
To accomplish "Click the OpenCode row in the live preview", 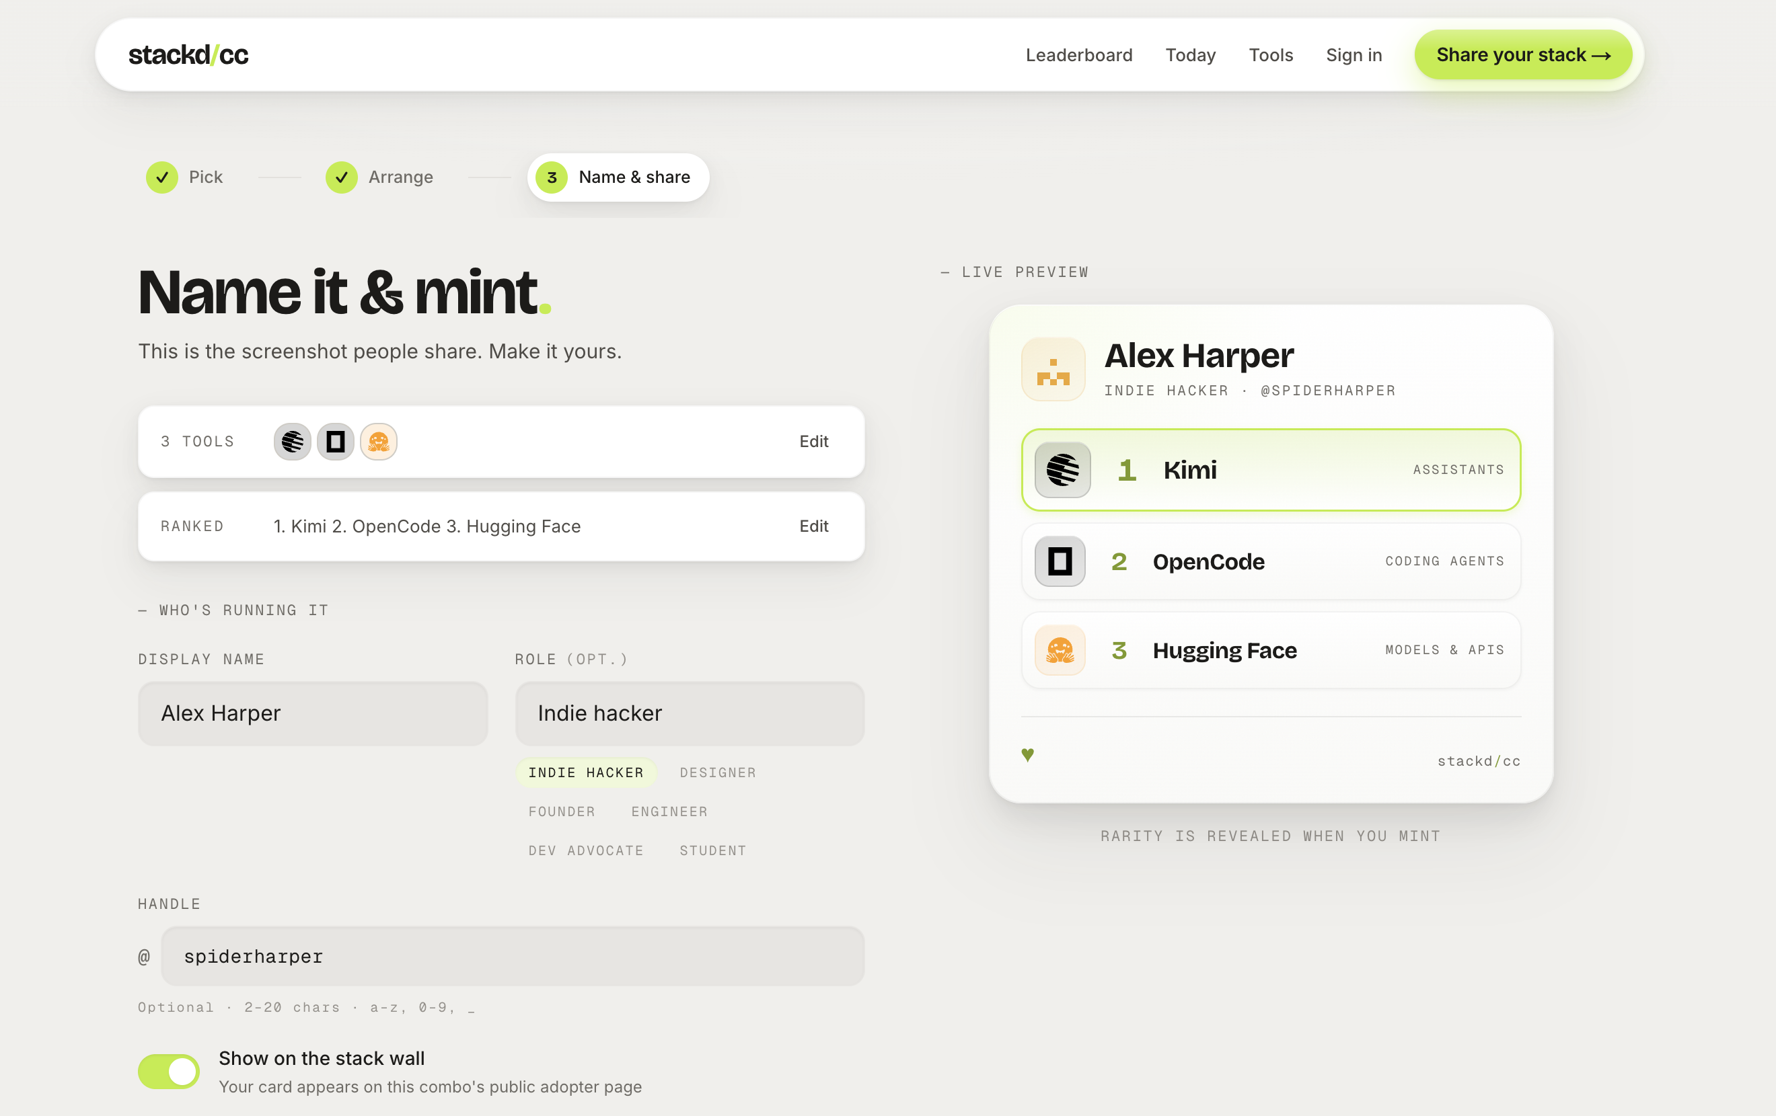I will coord(1270,560).
